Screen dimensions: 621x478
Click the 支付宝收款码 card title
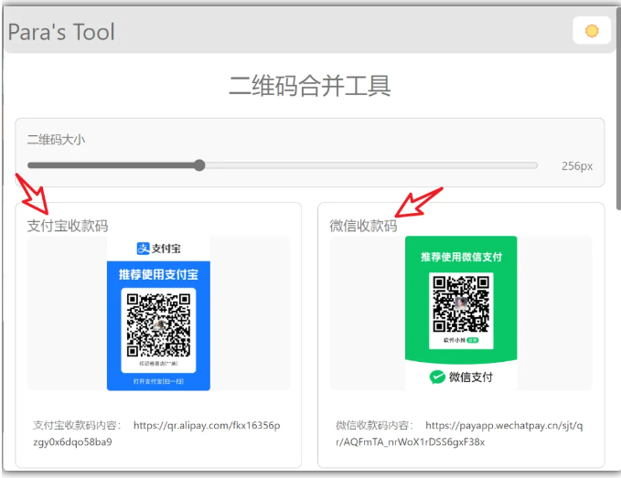[x=68, y=226]
